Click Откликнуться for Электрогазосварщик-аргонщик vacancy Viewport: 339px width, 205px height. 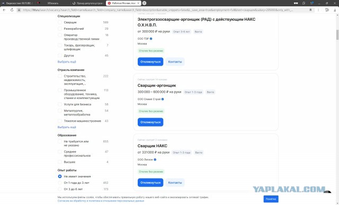pyautogui.click(x=150, y=61)
